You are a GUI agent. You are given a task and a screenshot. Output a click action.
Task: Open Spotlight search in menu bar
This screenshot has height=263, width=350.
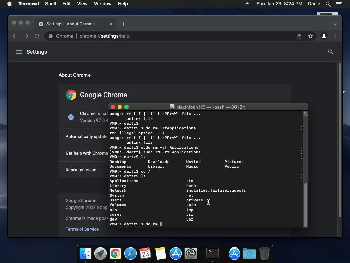tap(328, 4)
